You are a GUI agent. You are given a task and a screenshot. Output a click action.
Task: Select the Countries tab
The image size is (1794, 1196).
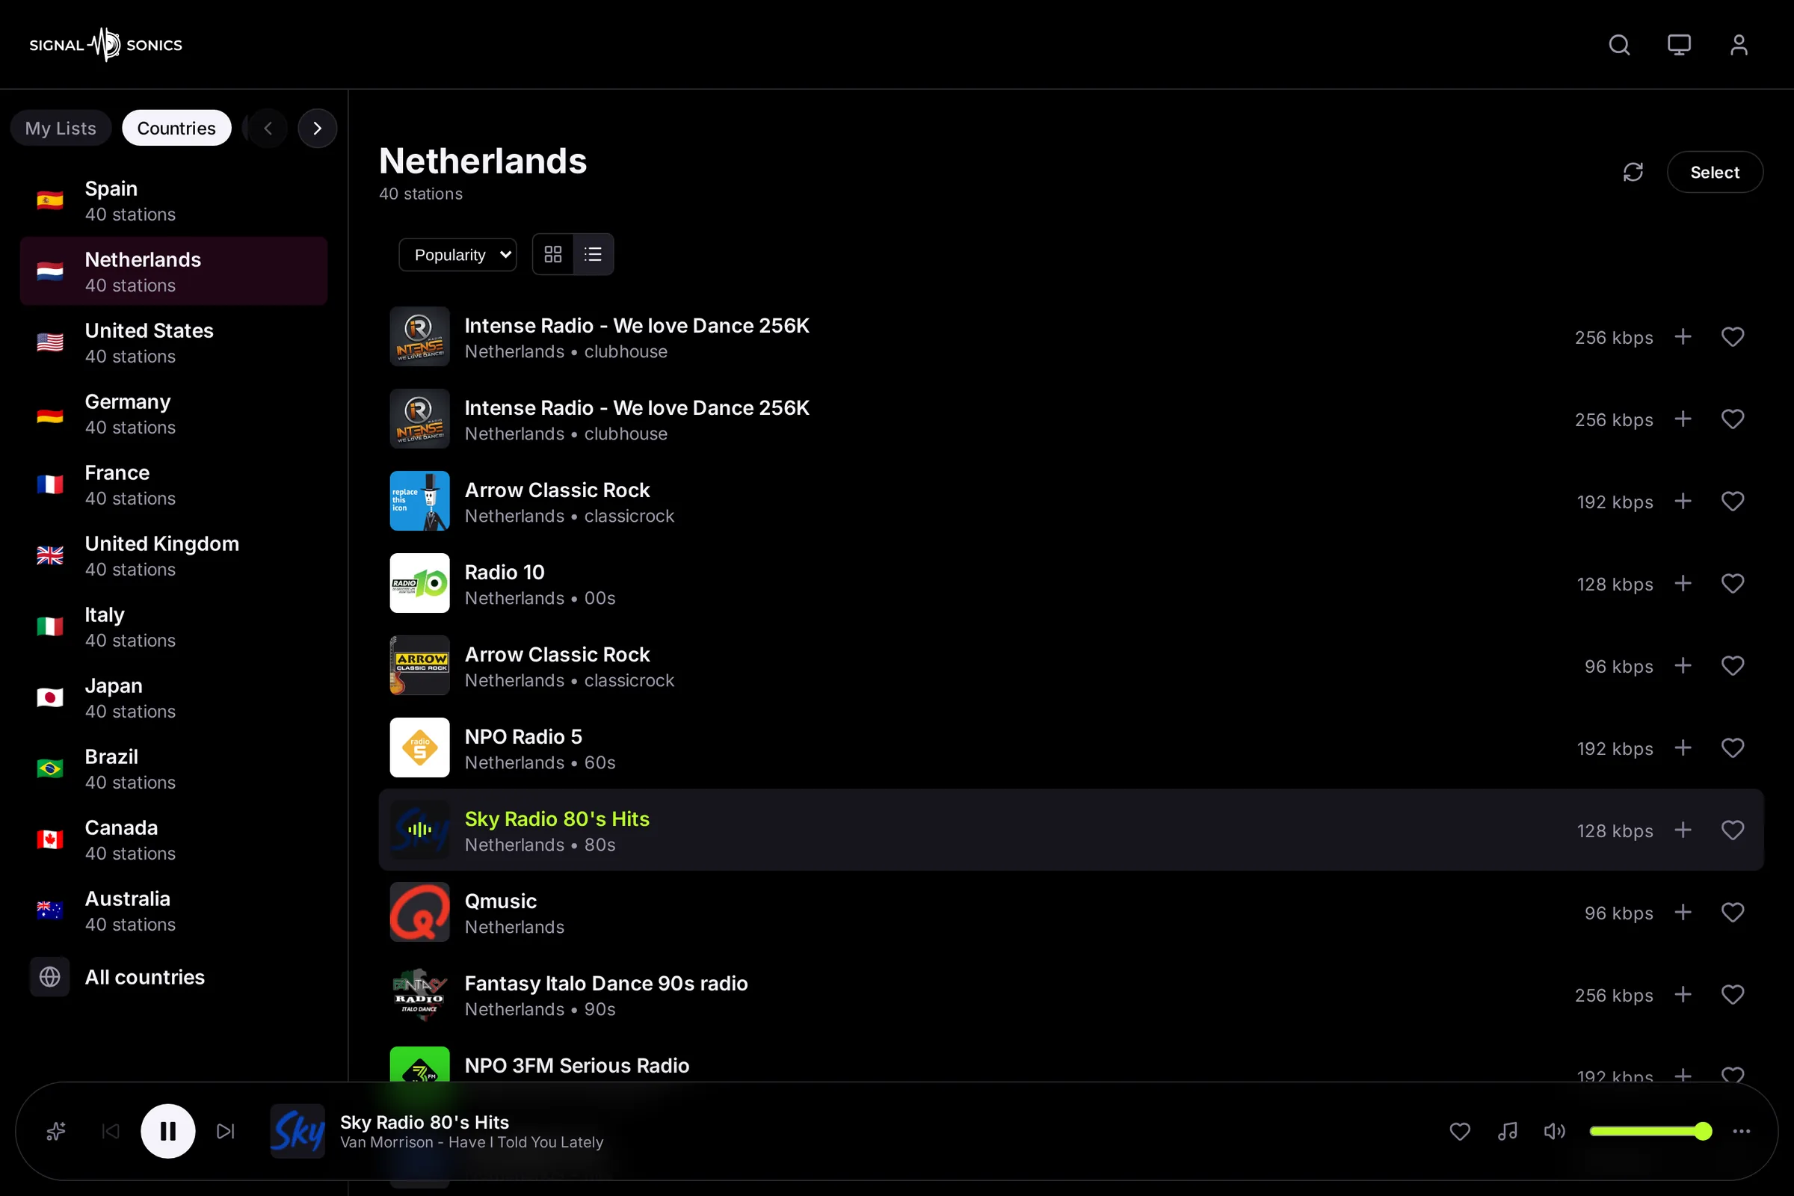[x=176, y=128]
